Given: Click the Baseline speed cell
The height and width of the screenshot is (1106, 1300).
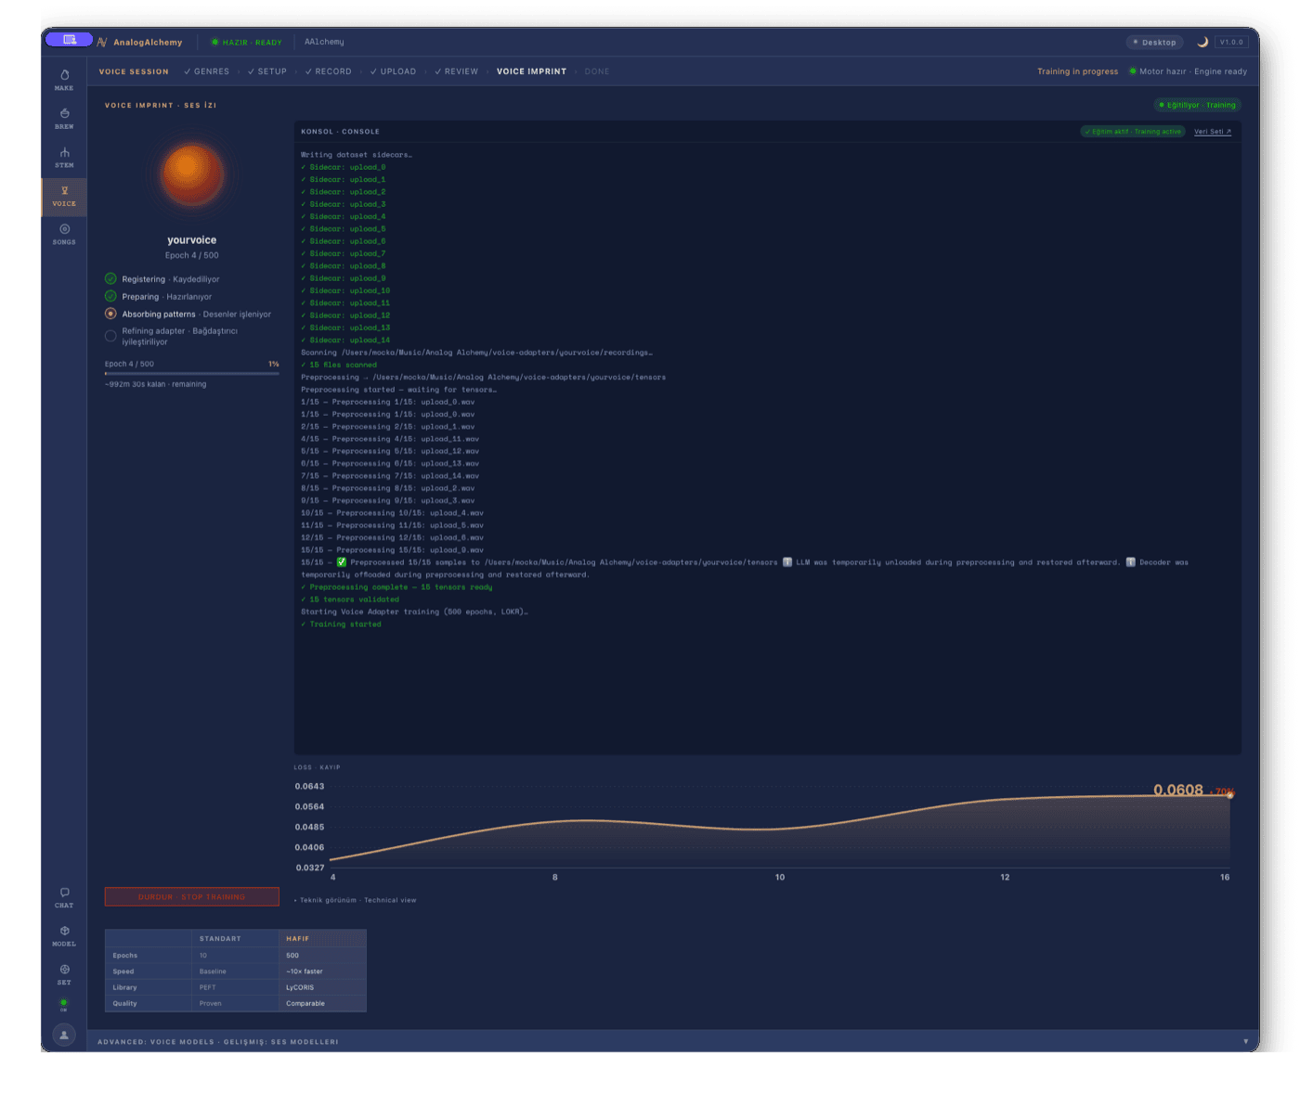Looking at the screenshot, I should click(234, 971).
